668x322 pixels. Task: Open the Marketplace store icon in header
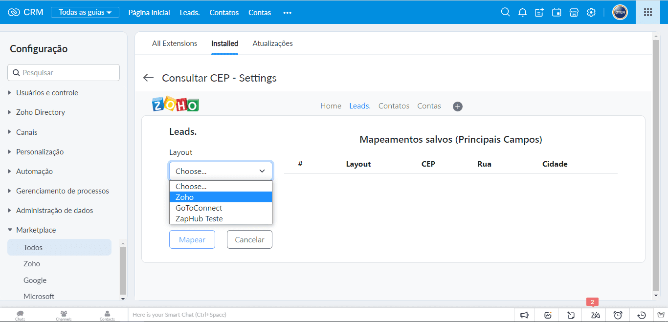(x=574, y=12)
